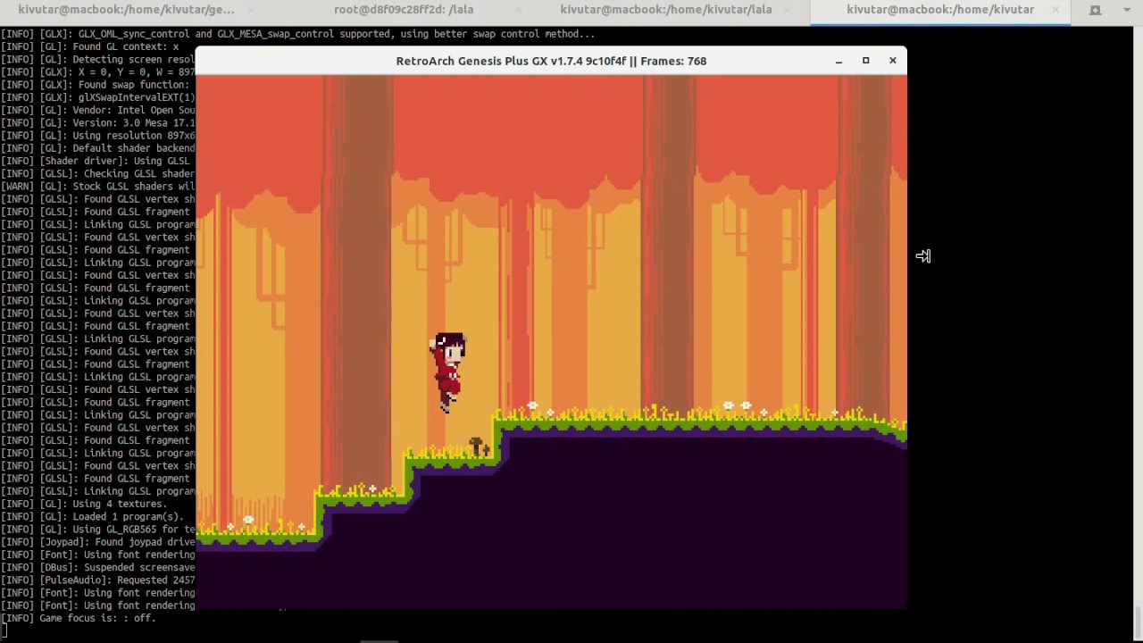Image resolution: width=1143 pixels, height=643 pixels.
Task: Click the "Found GL context: x" terminal line
Action: click(89, 46)
